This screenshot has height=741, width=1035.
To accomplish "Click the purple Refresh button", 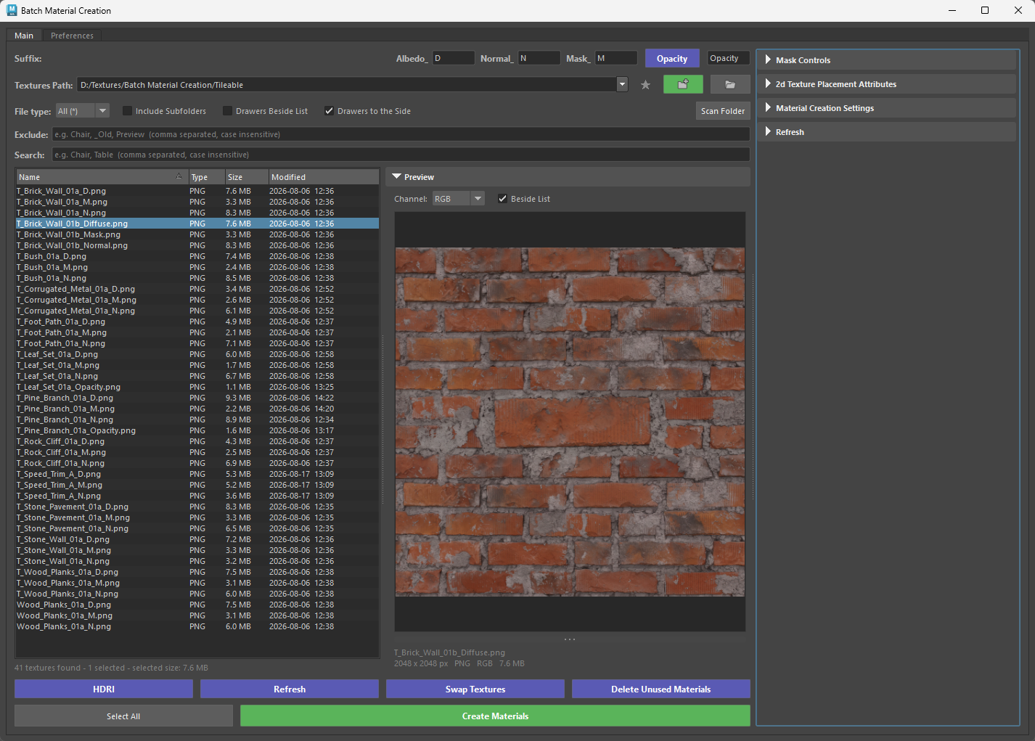I will [x=290, y=689].
